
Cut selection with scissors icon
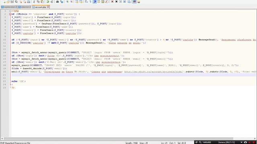coord(34,2)
